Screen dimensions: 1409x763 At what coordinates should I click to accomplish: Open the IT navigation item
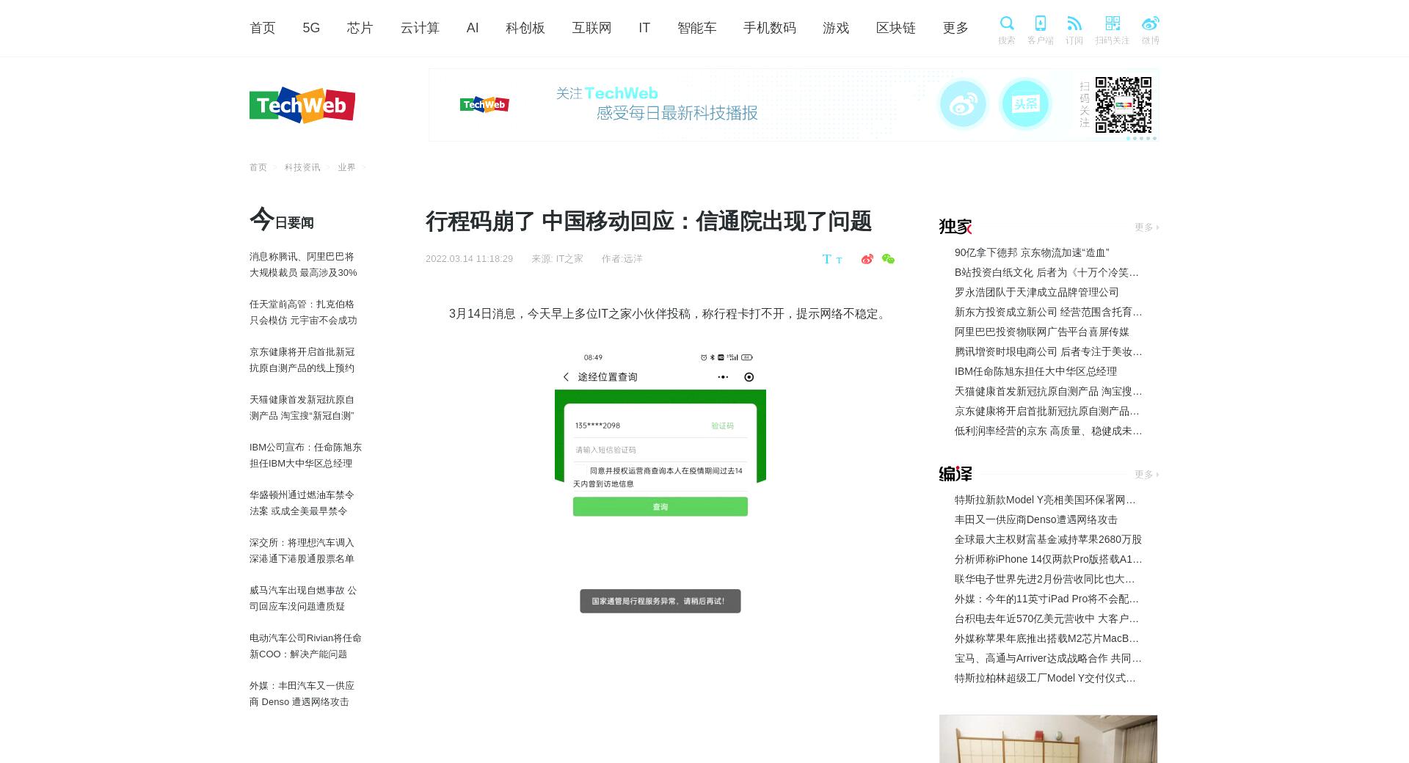(644, 28)
